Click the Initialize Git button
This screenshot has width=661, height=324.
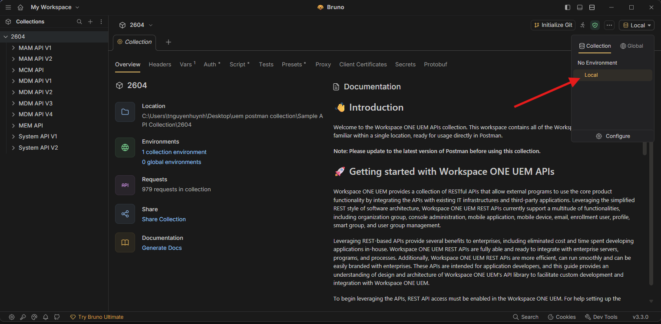coord(553,25)
